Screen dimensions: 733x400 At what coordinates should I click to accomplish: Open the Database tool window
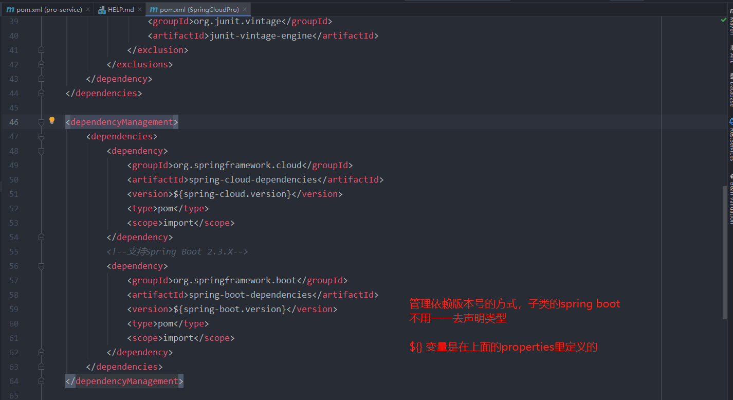[x=731, y=89]
